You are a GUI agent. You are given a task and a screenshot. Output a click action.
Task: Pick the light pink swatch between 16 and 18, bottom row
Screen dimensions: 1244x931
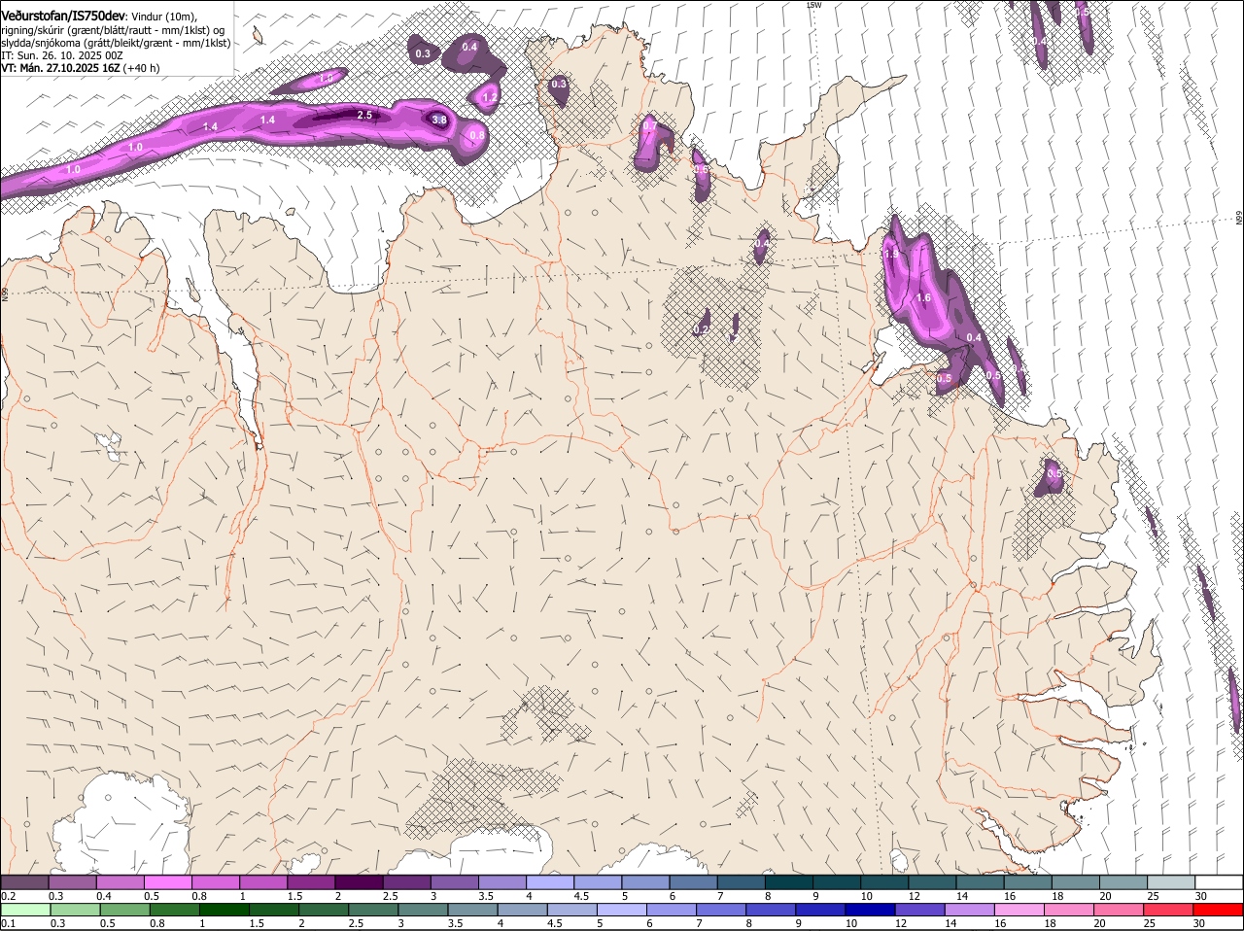tap(1019, 910)
